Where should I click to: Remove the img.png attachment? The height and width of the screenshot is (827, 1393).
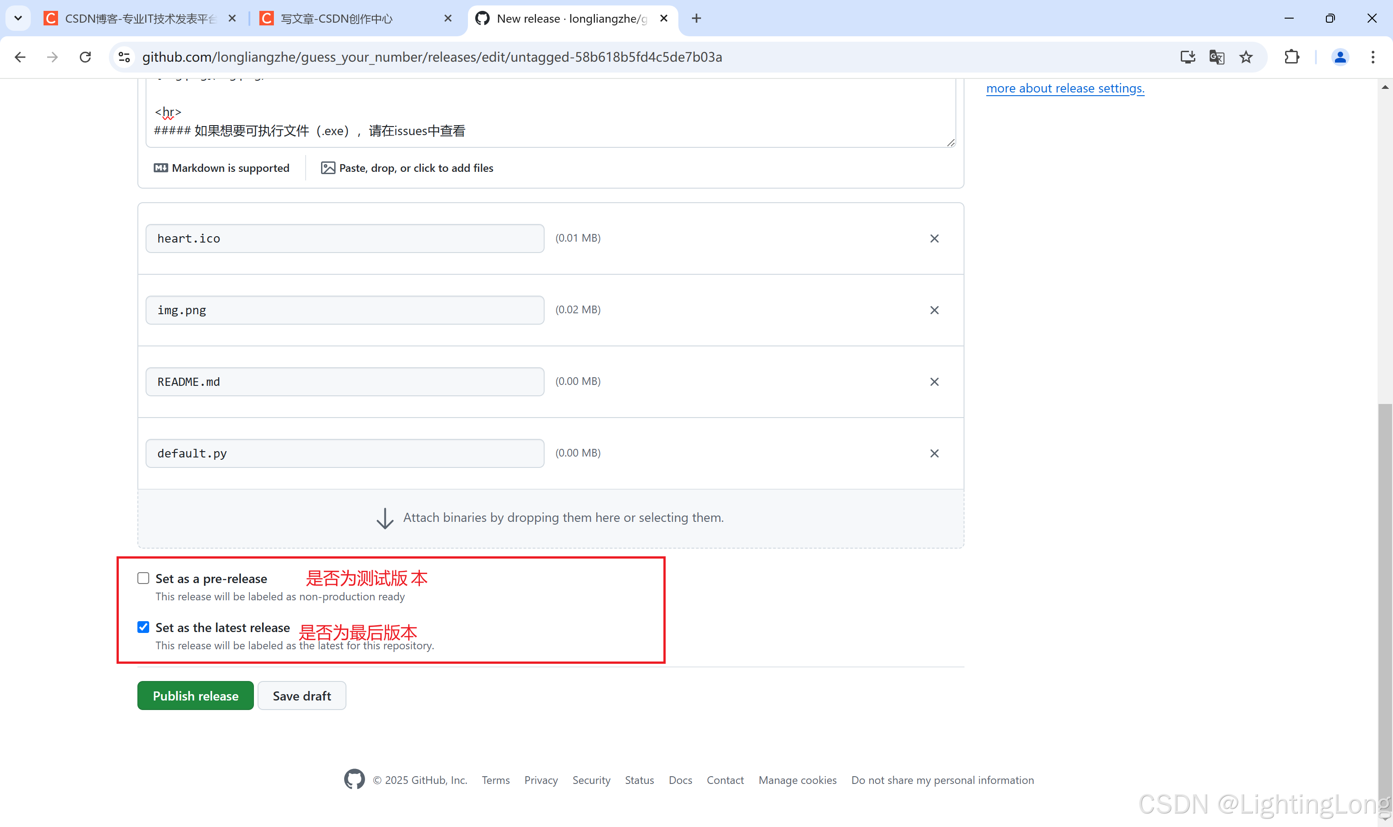pos(934,310)
